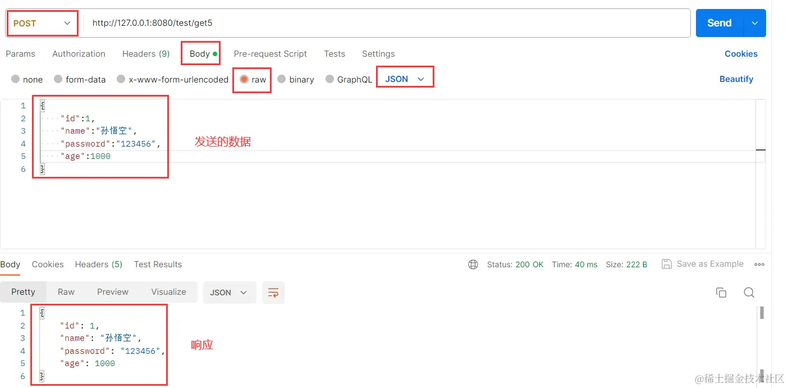Screen dimensions: 788x388
Task: Toggle the response line wrap icon
Action: pos(273,293)
